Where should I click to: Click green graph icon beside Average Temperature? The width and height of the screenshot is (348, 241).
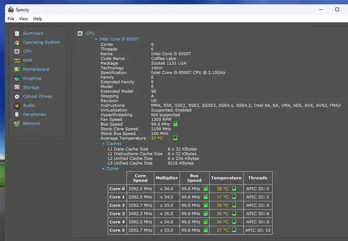pyautogui.click(x=175, y=138)
